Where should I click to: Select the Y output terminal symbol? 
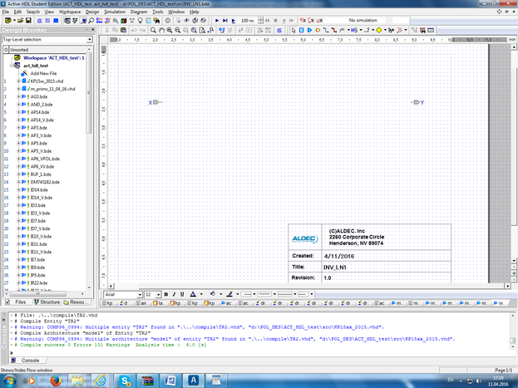[417, 102]
